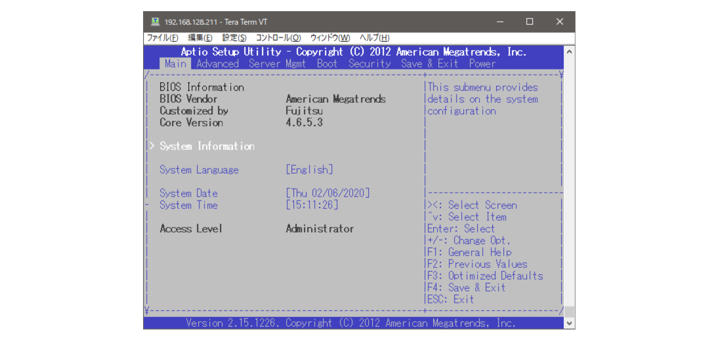Click the Administrator access value

[x=320, y=229]
